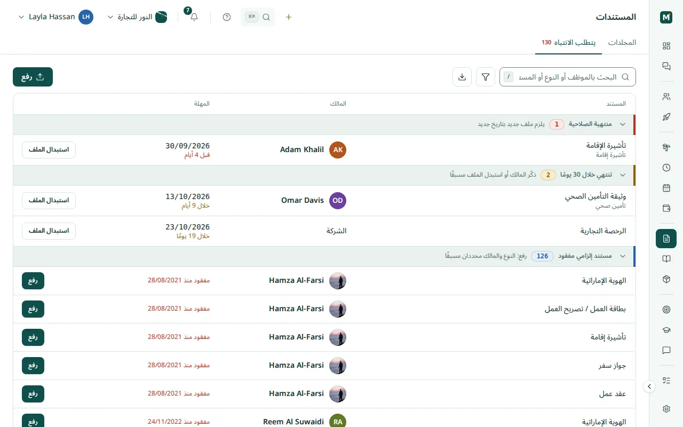Open the palm tree leave icon
683x427 pixels.
click(x=666, y=147)
